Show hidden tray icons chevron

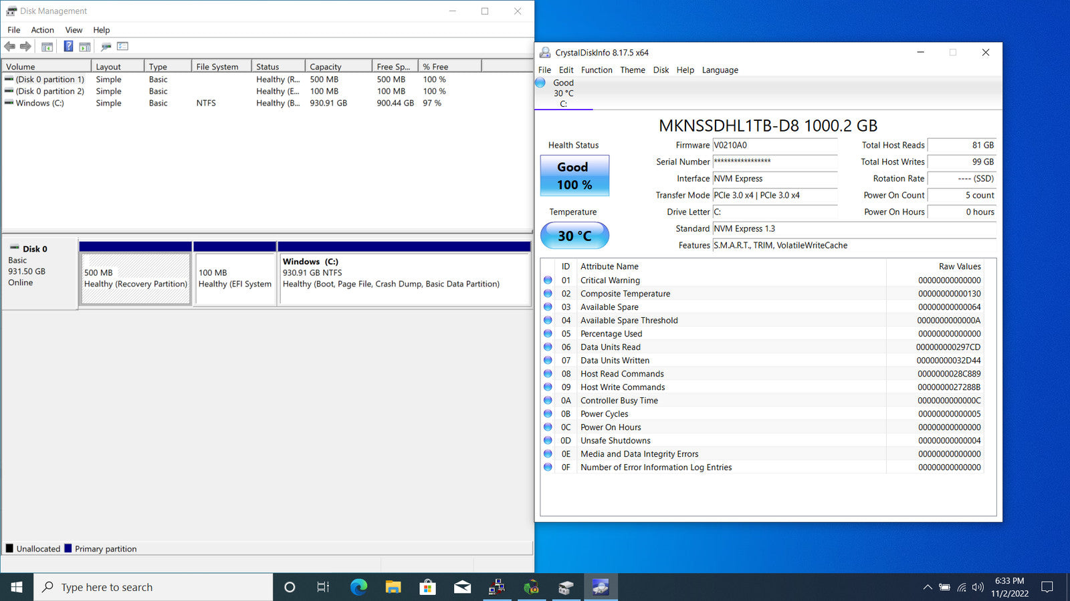pos(928,587)
